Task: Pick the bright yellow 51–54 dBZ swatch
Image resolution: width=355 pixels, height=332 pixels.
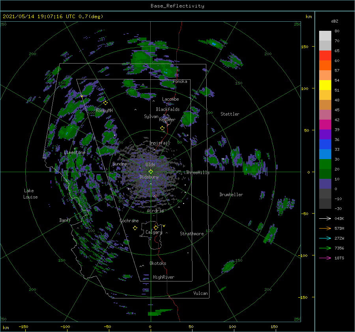Action: (325, 85)
